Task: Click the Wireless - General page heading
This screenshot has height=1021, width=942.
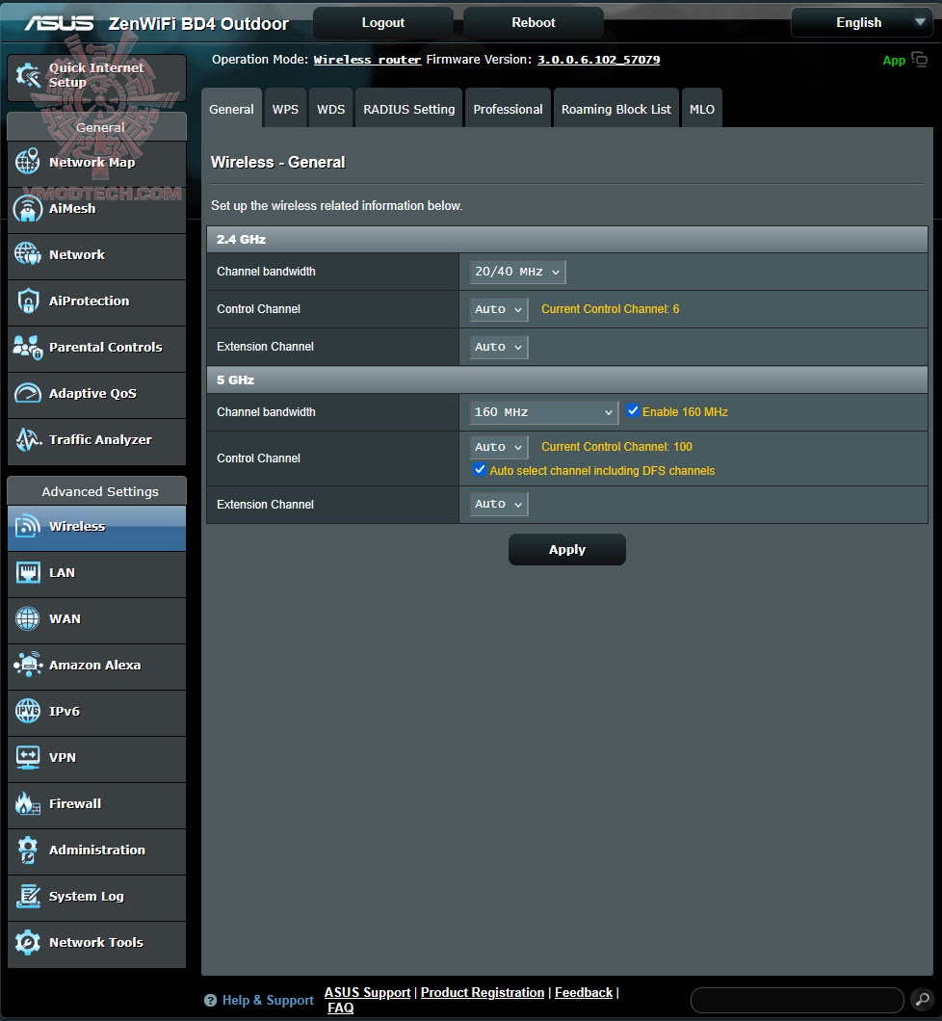Action: click(x=278, y=162)
